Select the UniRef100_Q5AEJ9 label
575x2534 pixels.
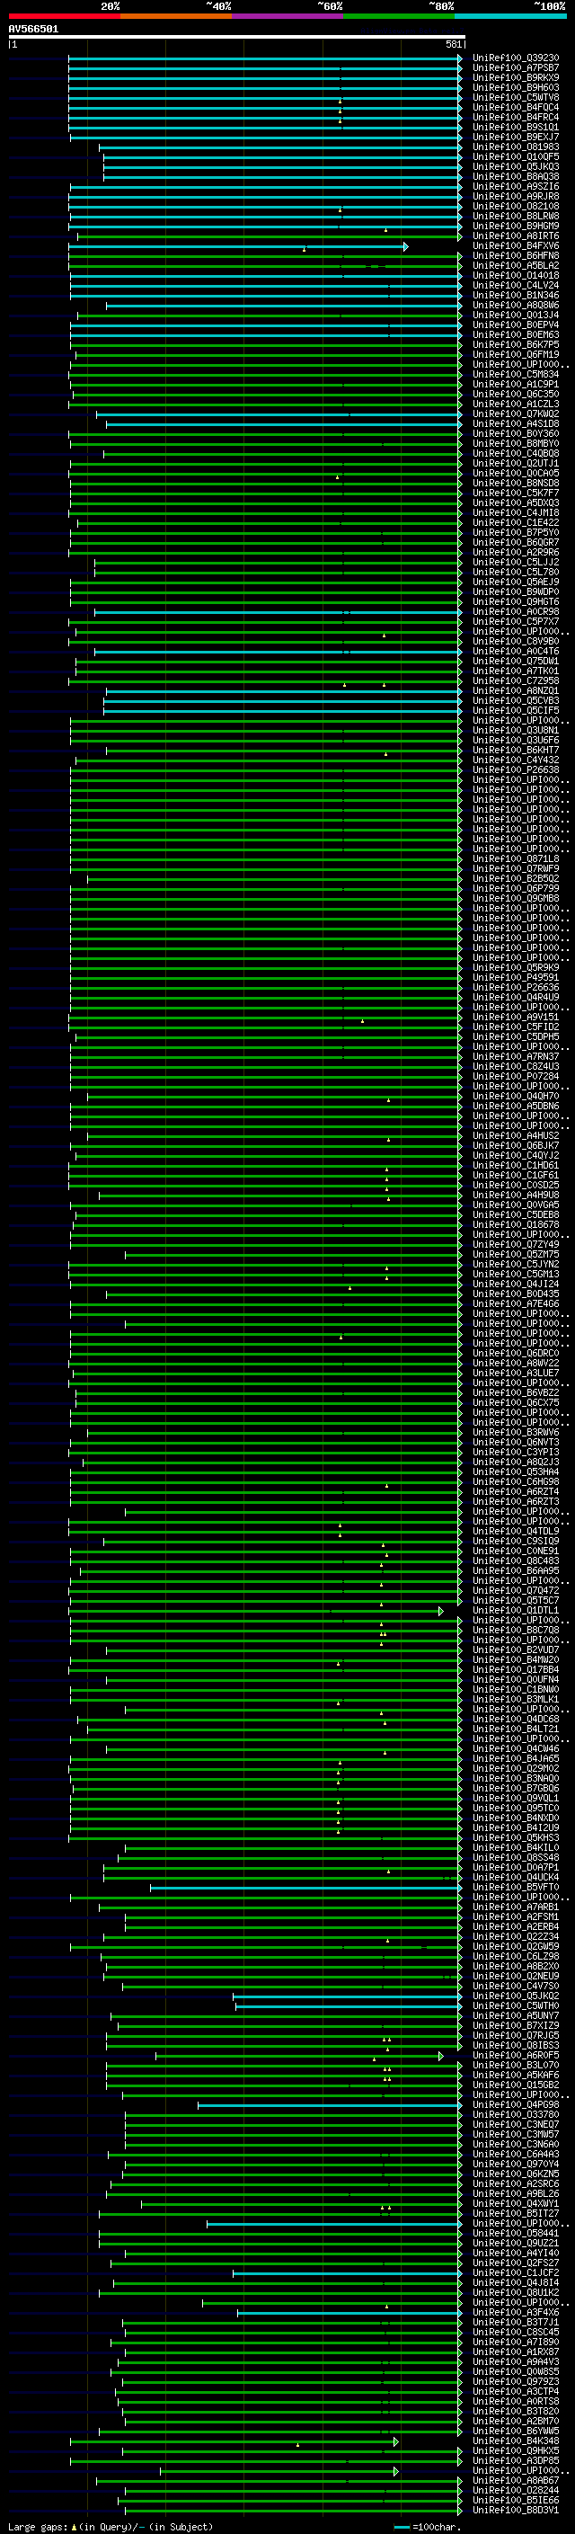[x=516, y=582]
